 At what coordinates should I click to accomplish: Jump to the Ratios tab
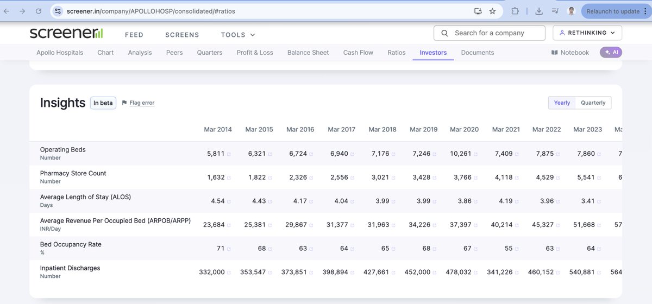tap(397, 53)
